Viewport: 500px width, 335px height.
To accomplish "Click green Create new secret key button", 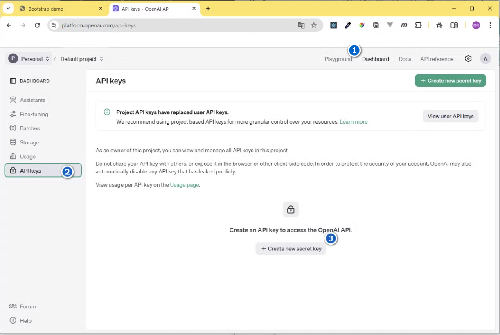I will pos(450,81).
